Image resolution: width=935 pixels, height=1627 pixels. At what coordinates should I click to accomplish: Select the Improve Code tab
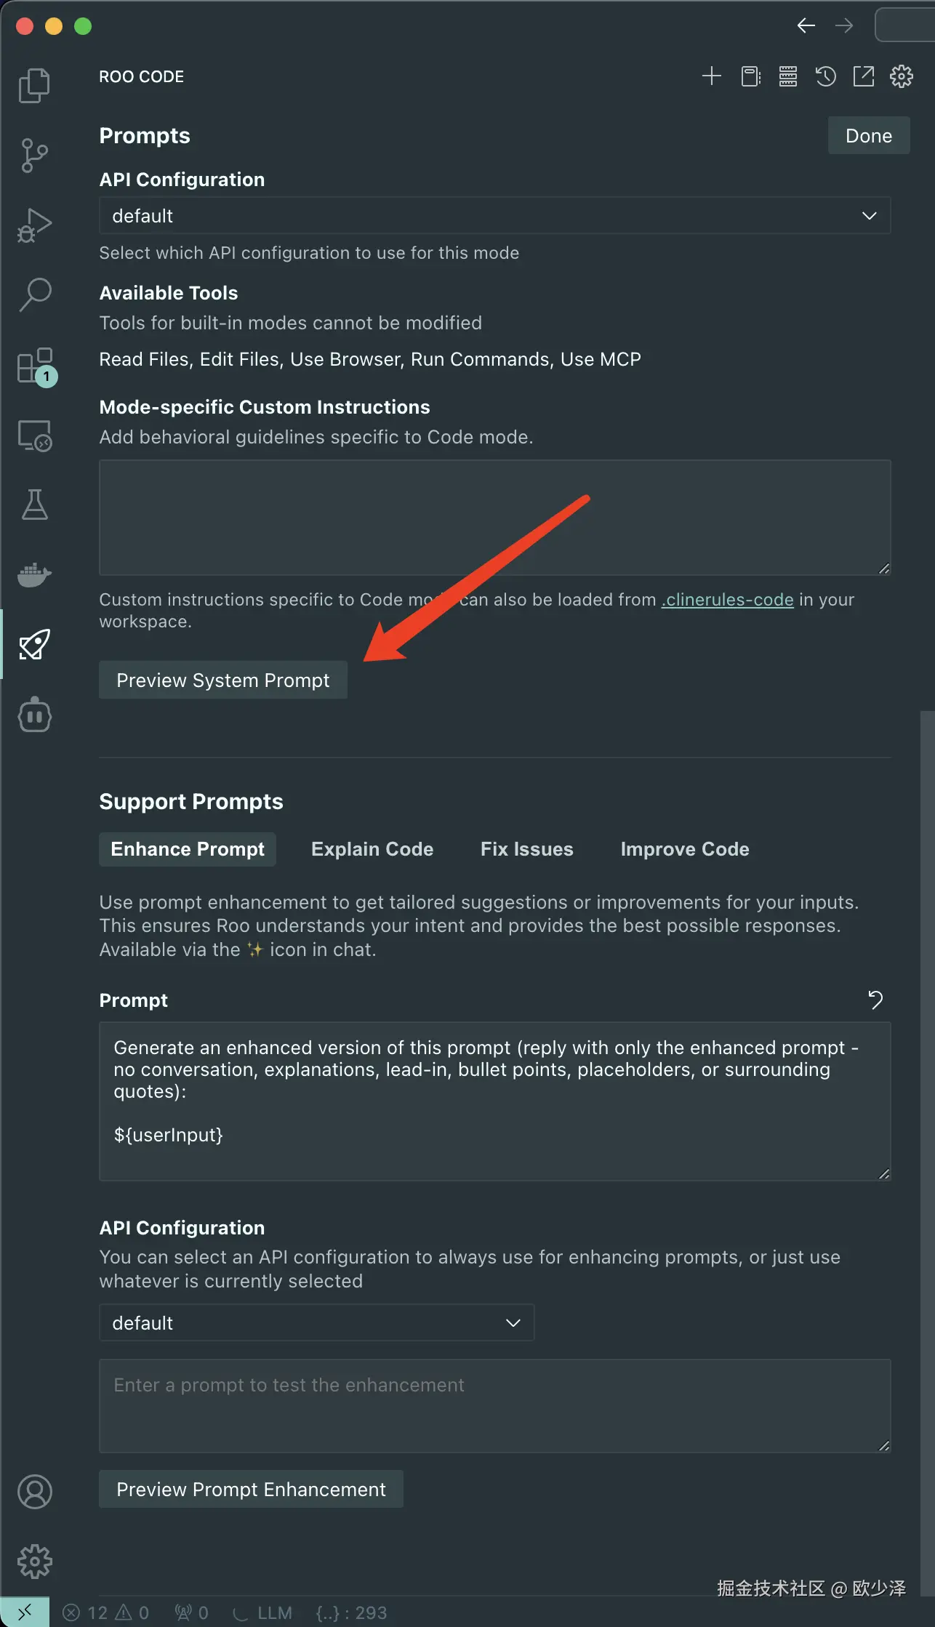click(685, 849)
